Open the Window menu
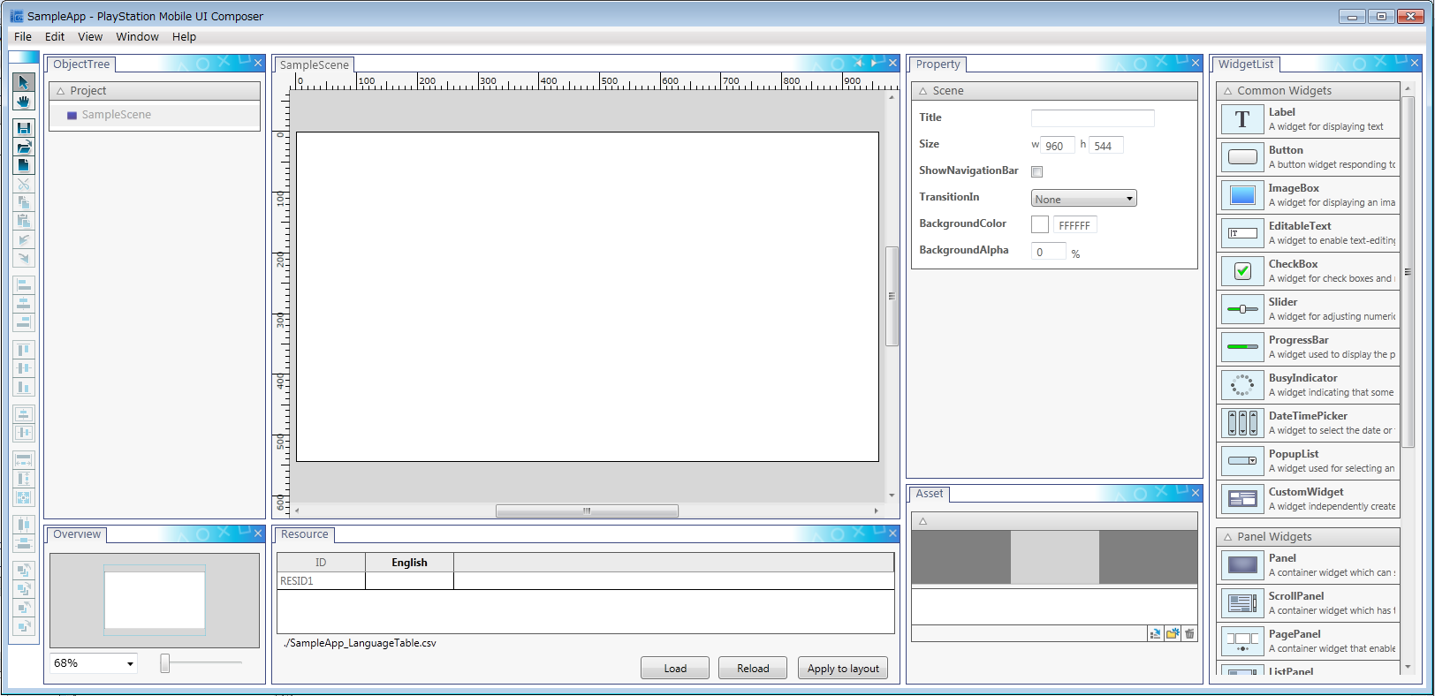Viewport: 1435px width, 696px height. [x=137, y=36]
